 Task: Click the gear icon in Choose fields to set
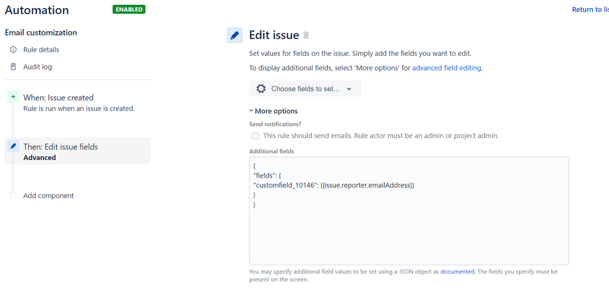pyautogui.click(x=261, y=89)
